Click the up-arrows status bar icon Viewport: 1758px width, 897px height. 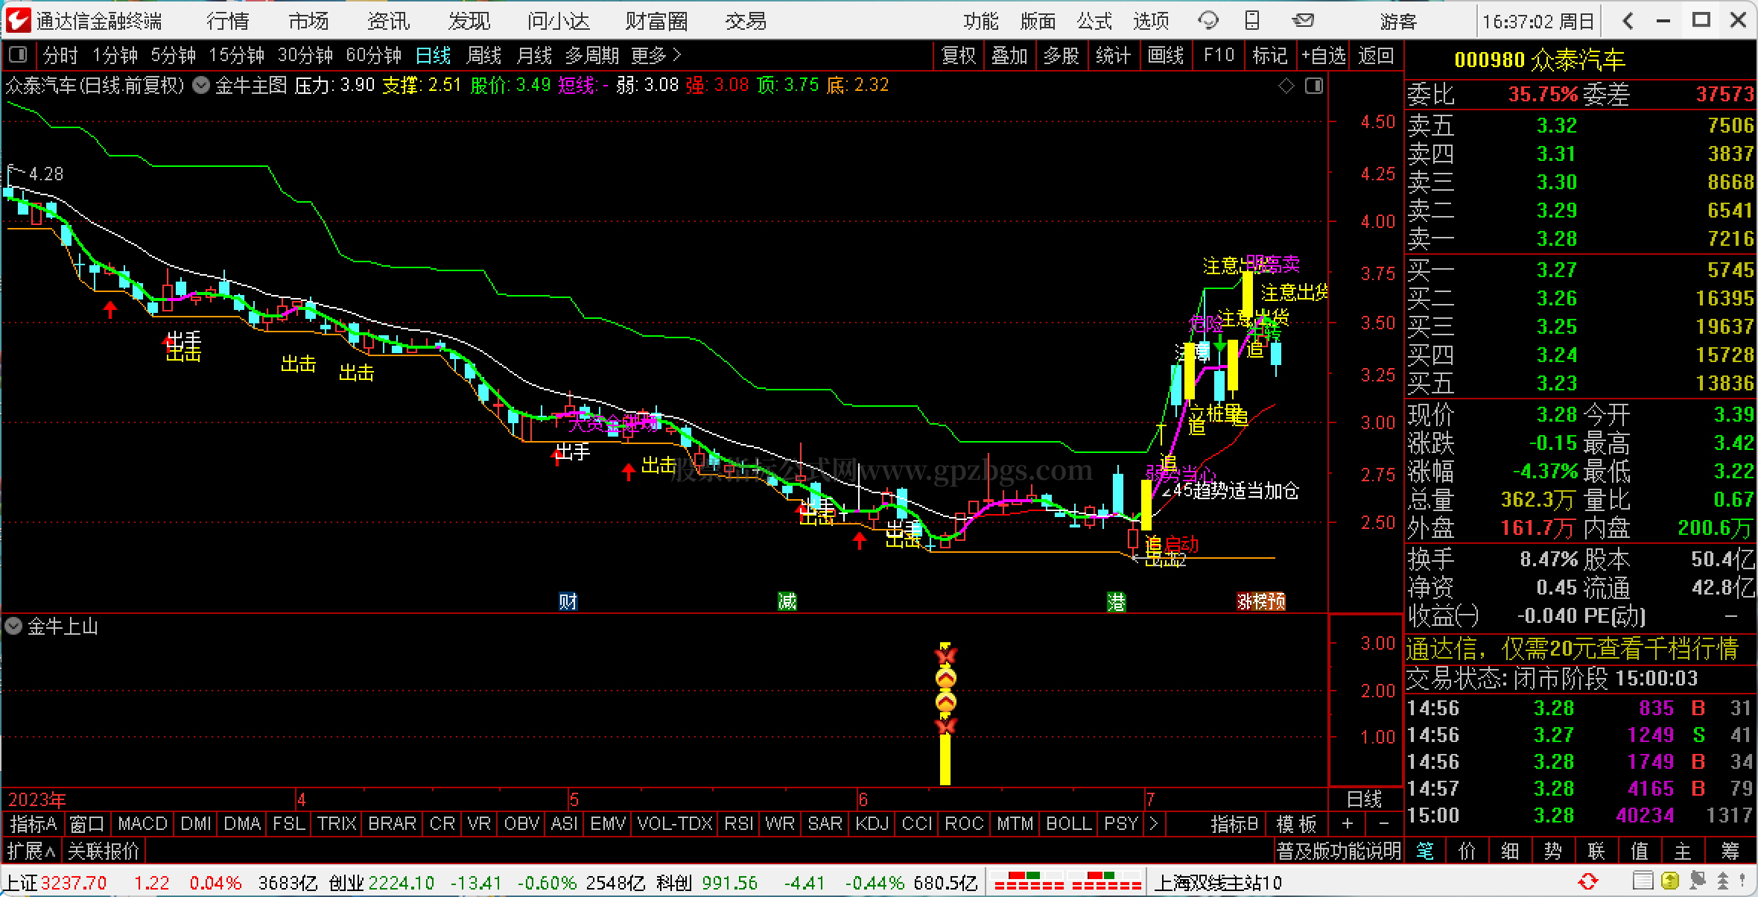[x=1723, y=882]
